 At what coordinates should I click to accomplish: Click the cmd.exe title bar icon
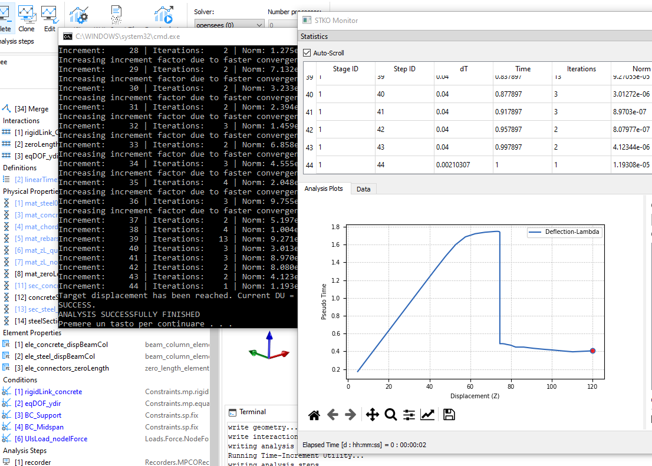[x=67, y=37]
